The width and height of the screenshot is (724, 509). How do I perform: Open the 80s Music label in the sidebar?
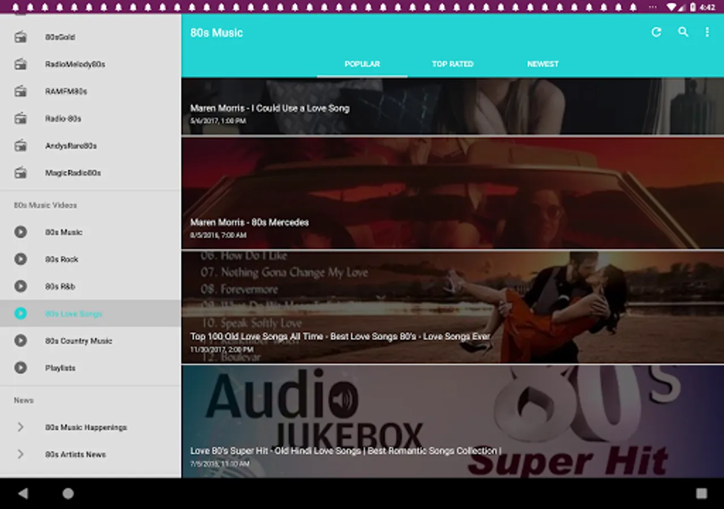(x=64, y=232)
